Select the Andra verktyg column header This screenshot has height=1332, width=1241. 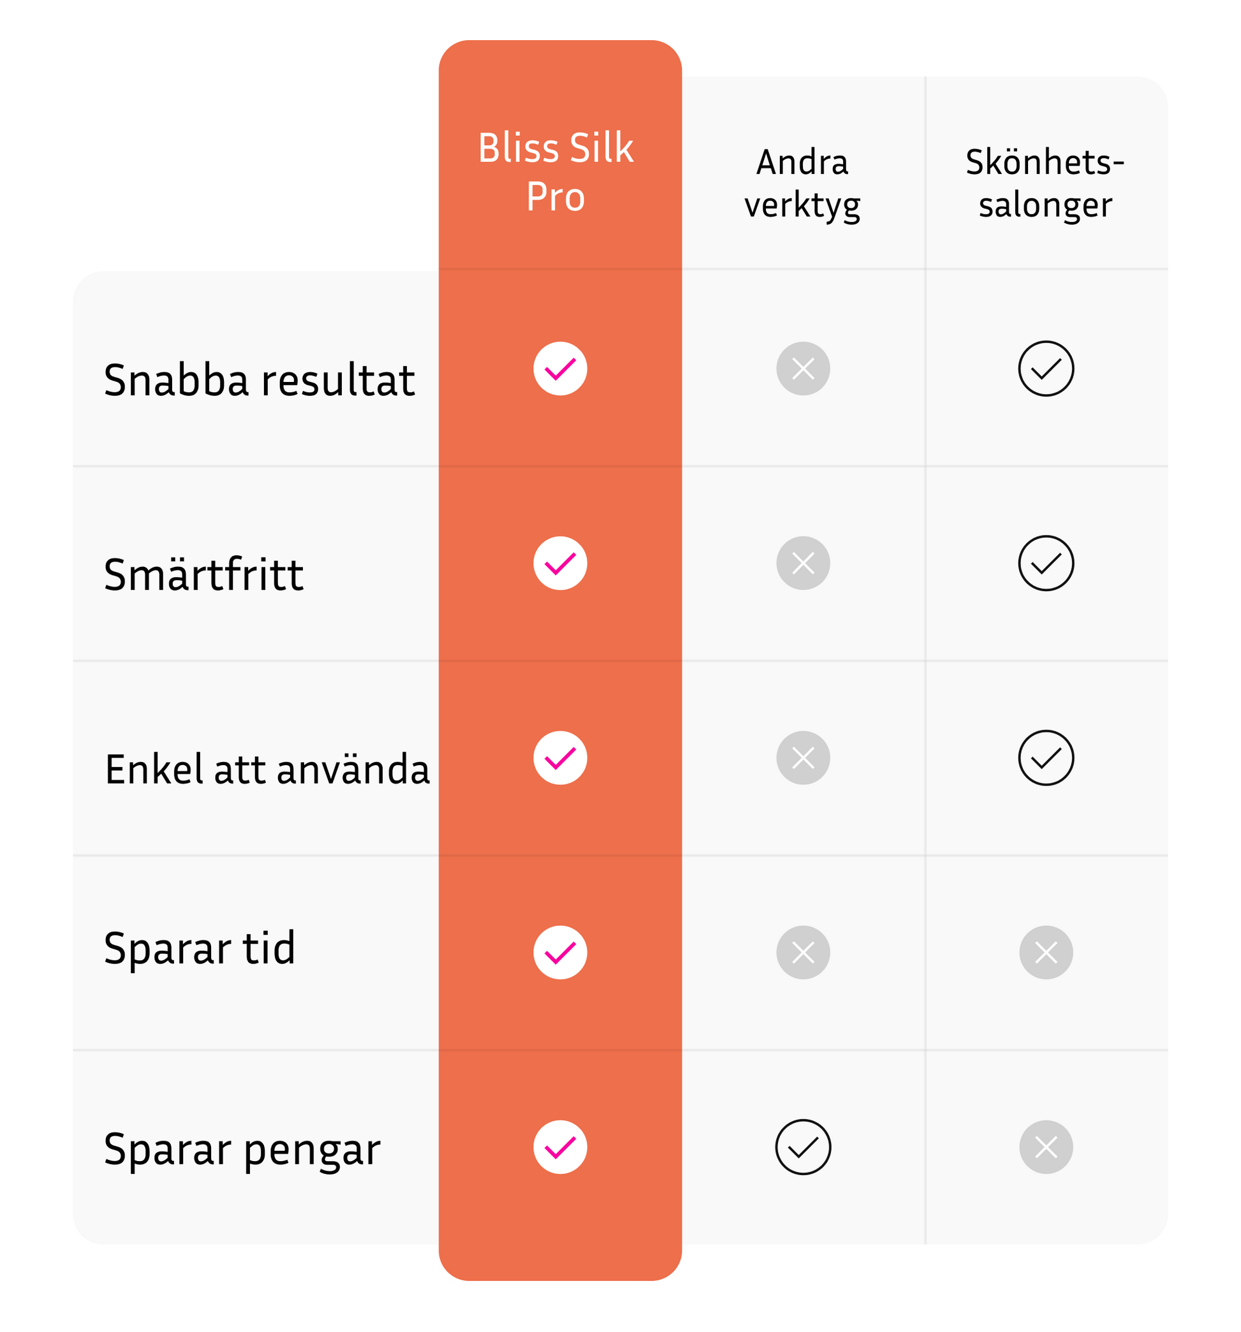(x=802, y=183)
